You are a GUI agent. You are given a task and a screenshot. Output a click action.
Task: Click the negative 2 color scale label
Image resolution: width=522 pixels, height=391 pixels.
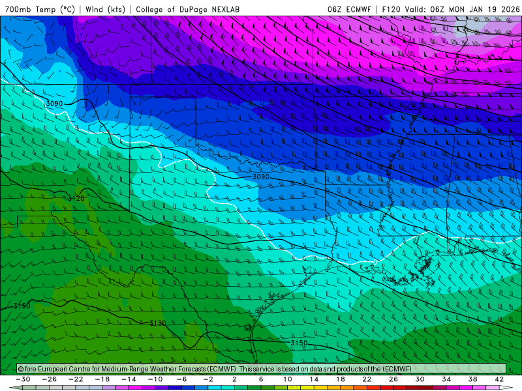[x=208, y=379]
